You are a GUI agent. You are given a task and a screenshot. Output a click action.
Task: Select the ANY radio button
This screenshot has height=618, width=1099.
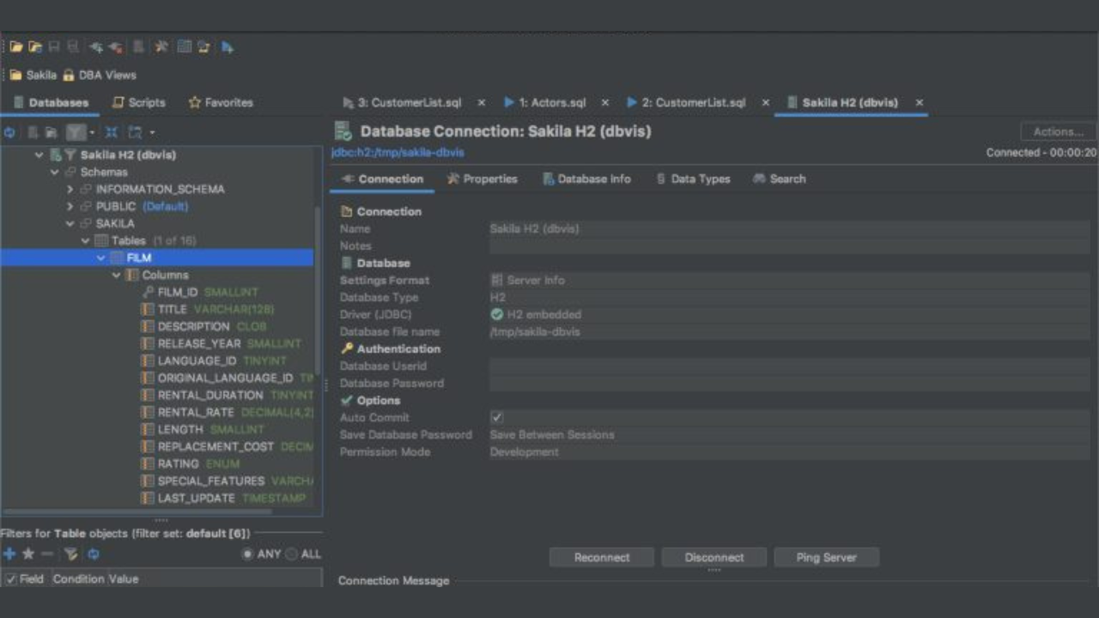[247, 554]
